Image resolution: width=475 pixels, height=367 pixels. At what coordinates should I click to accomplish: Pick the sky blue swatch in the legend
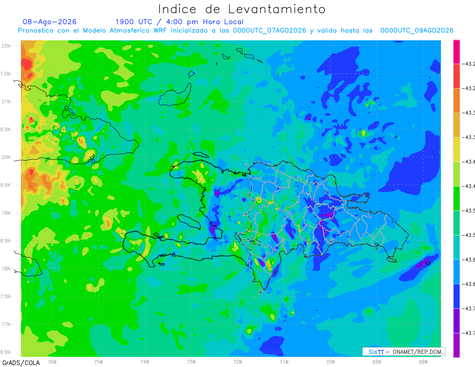(x=456, y=272)
